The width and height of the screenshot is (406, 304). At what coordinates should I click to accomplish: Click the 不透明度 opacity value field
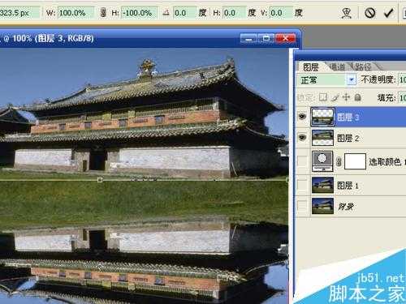(402, 79)
